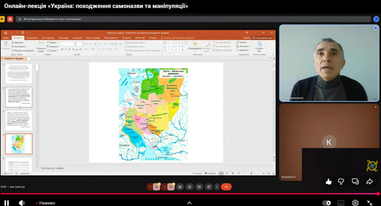Screen dimensions: 381x206
Task: Open video player settings gear
Action: coord(355,203)
